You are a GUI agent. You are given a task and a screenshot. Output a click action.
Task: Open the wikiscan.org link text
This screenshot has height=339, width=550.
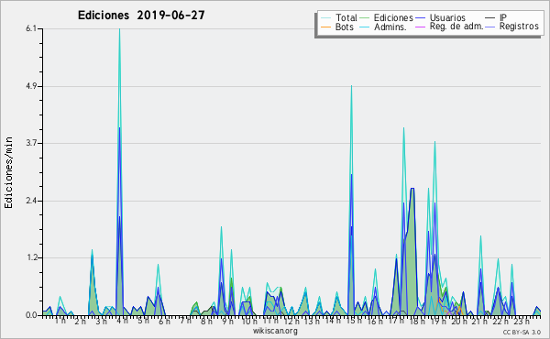(x=275, y=331)
